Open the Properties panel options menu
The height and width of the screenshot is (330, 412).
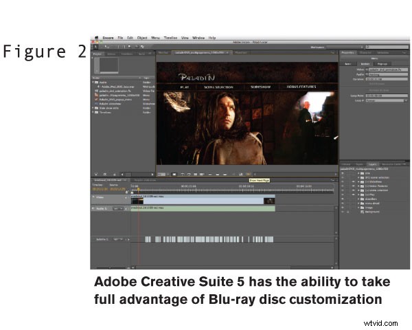point(404,53)
